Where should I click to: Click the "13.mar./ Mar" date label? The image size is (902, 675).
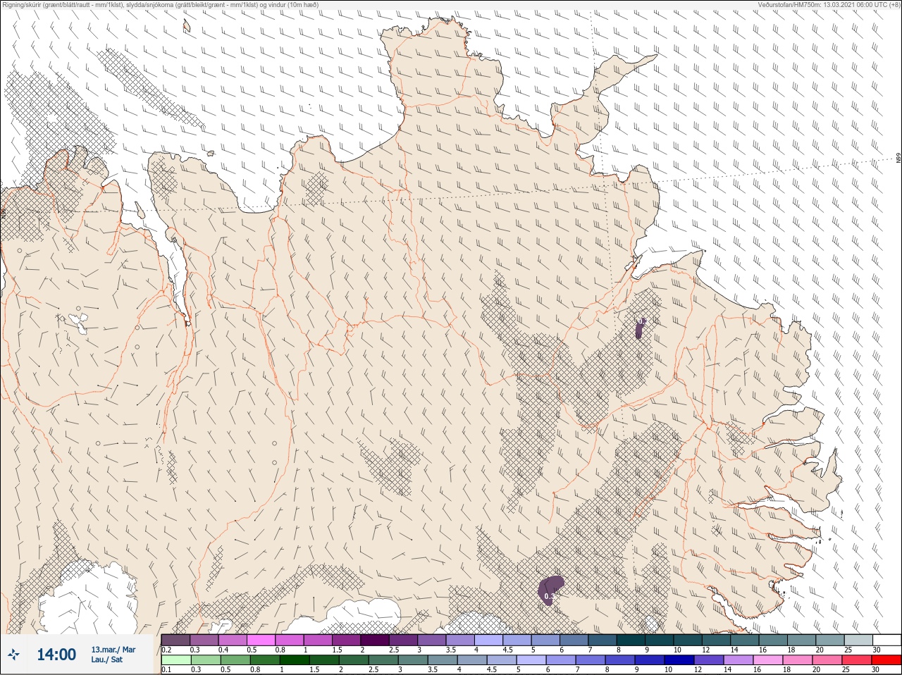pyautogui.click(x=113, y=650)
